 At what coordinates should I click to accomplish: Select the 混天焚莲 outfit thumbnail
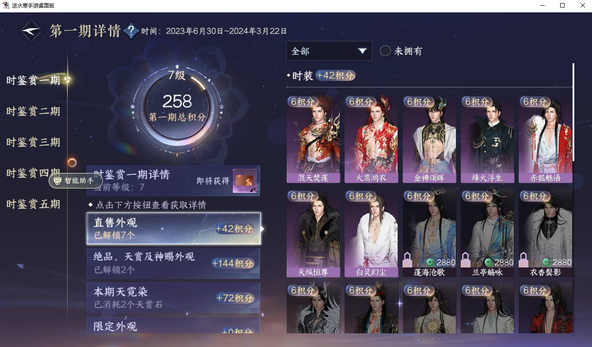point(313,139)
